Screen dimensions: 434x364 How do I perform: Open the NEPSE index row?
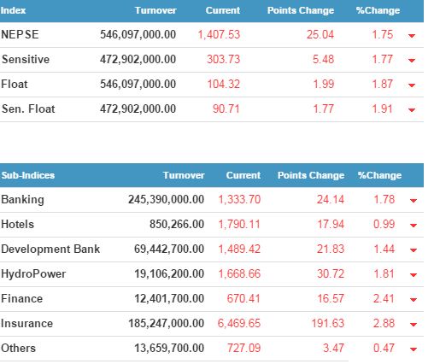[212, 35]
